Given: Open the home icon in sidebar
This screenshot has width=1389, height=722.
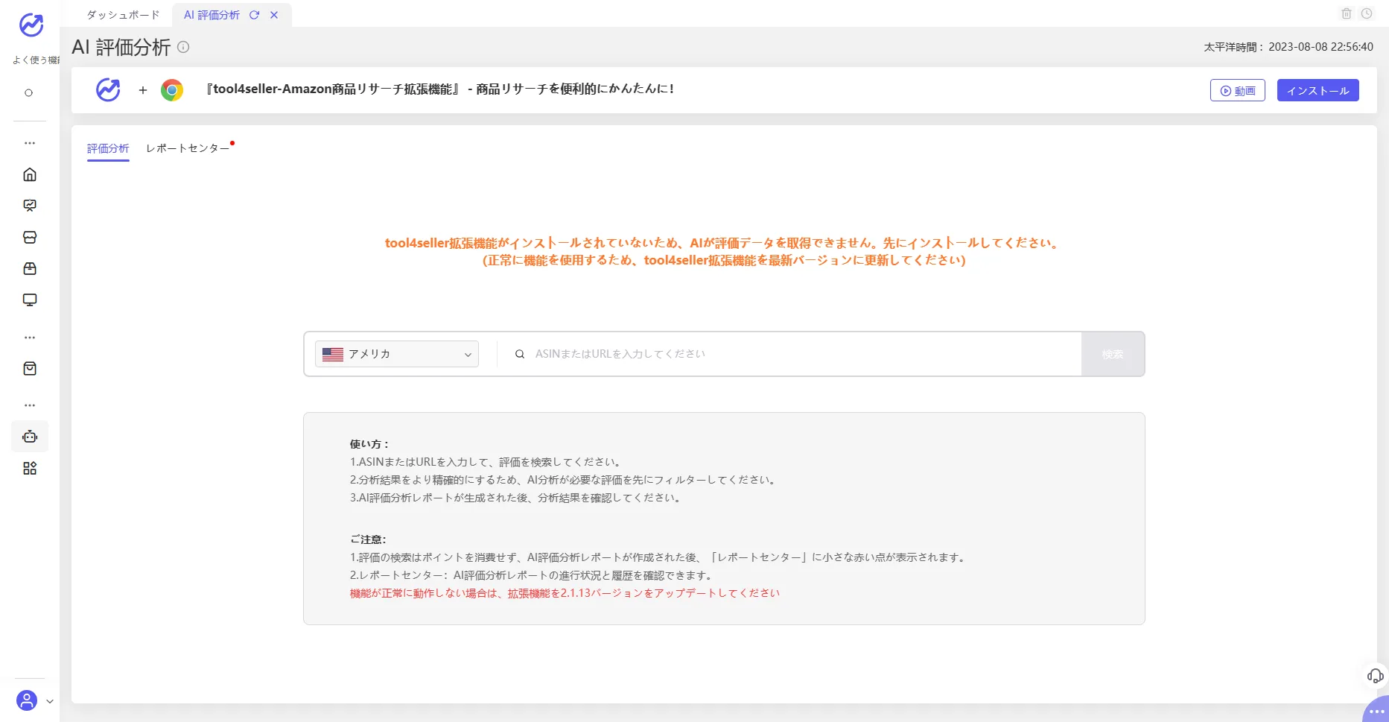Looking at the screenshot, I should [x=30, y=174].
